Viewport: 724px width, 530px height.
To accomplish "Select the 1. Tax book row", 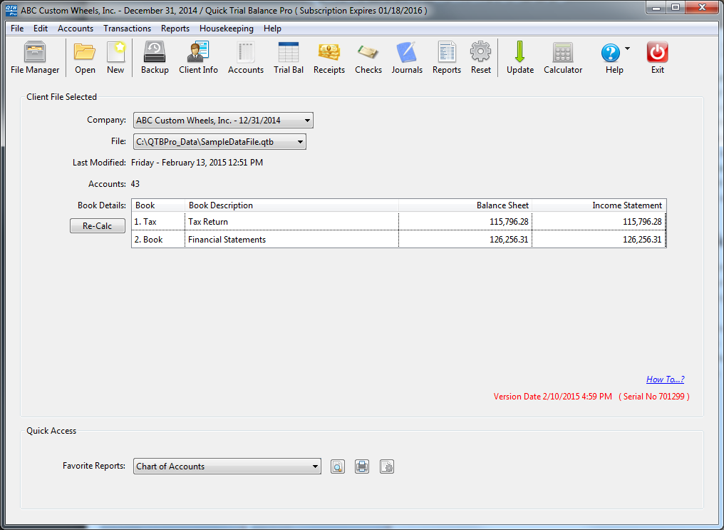I will coord(399,222).
